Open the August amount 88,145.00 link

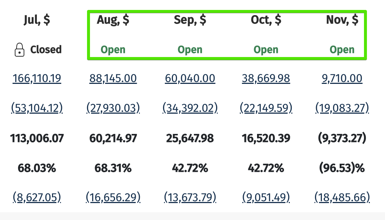(113, 78)
